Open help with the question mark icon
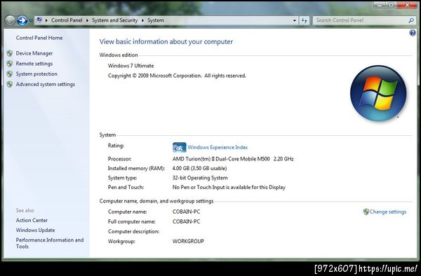Screen dimensions: 421x276 click(413, 33)
